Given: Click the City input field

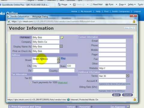Looking at the screenshot, I should 46,66.
